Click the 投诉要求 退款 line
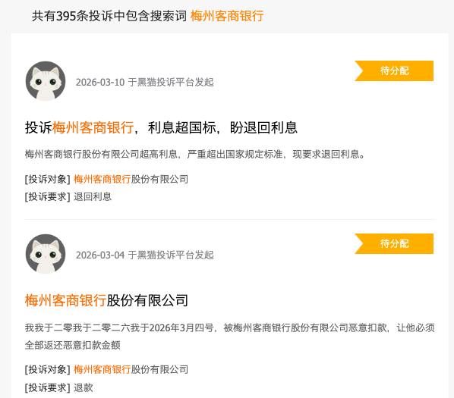Screen dimensions: 454x398 click(x=59, y=387)
